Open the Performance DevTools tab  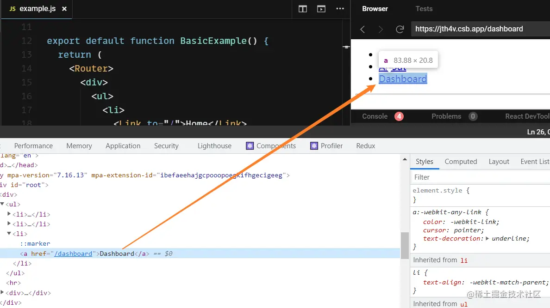pyautogui.click(x=33, y=146)
